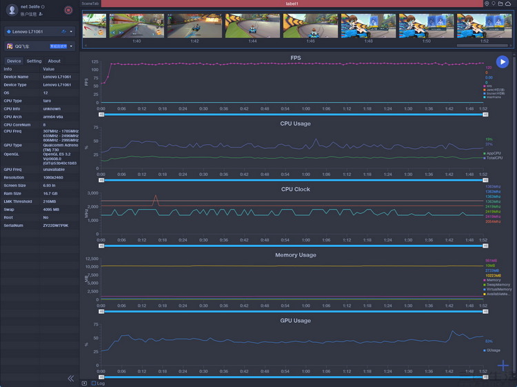
Task: Open the screenshot thumbnail at 1:42
Action: pyautogui.click(x=194, y=26)
